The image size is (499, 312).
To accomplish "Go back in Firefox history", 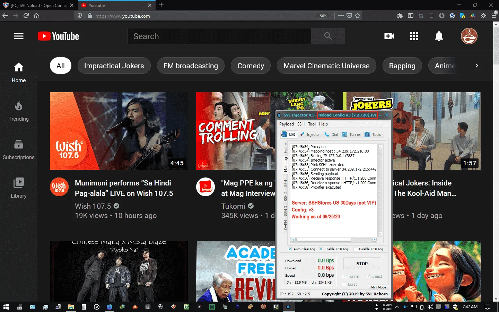I will pos(5,16).
